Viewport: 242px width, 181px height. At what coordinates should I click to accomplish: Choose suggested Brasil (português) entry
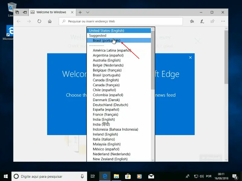pyautogui.click(x=119, y=40)
